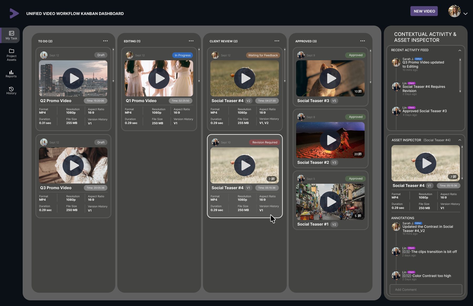Image resolution: width=473 pixels, height=306 pixels.
Task: Click the NEW VIDEO button
Action: click(424, 11)
